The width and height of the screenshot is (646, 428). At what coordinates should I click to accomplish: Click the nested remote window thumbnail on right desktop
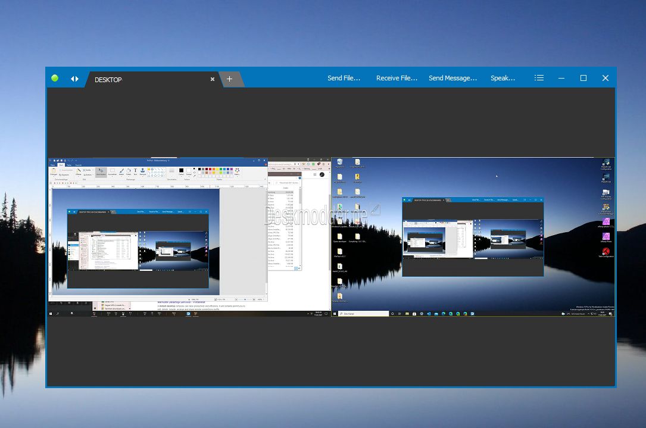473,237
